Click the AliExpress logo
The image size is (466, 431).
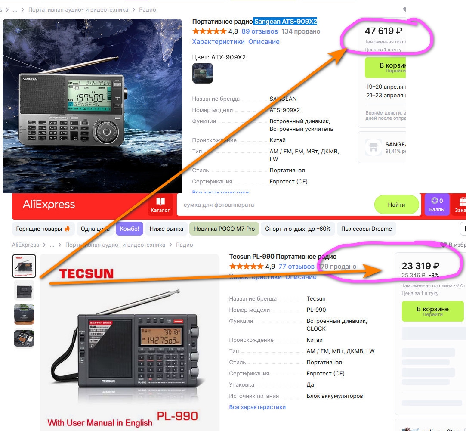49,205
